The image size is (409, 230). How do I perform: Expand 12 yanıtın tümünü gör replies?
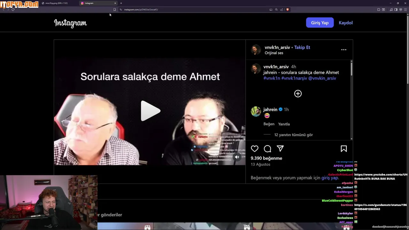[x=294, y=135]
